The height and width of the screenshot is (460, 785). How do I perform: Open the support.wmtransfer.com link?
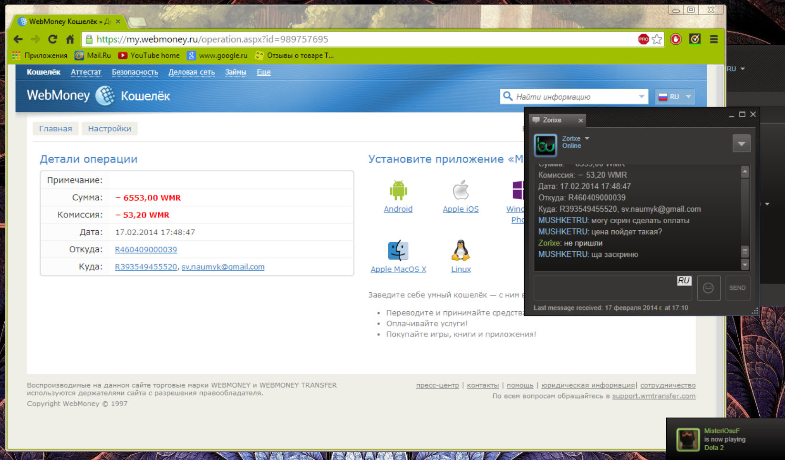click(x=654, y=396)
